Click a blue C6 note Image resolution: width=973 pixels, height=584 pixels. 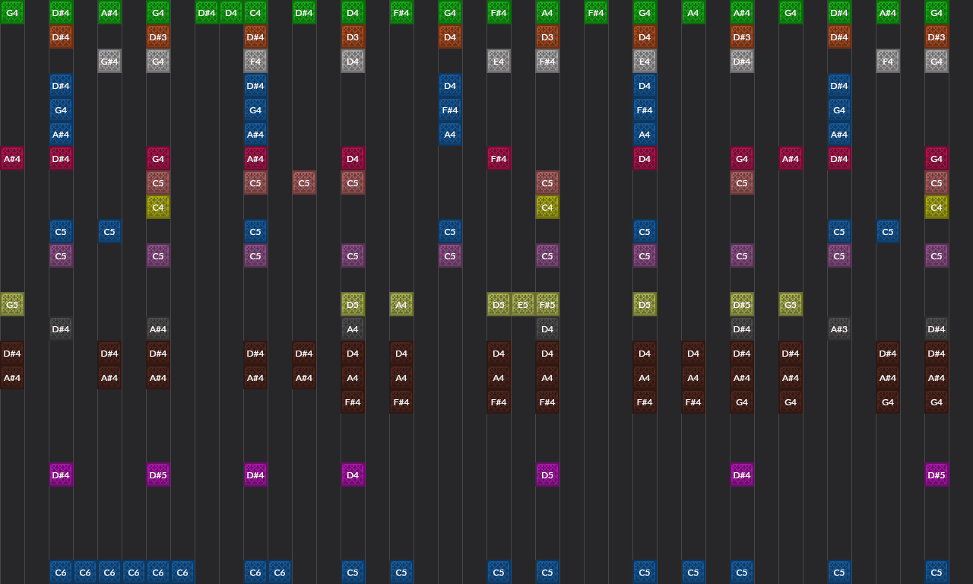[x=61, y=572]
